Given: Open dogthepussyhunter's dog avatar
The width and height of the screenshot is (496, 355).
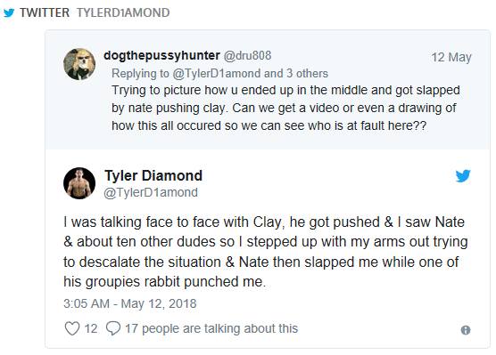Looking at the screenshot, I should [79, 64].
